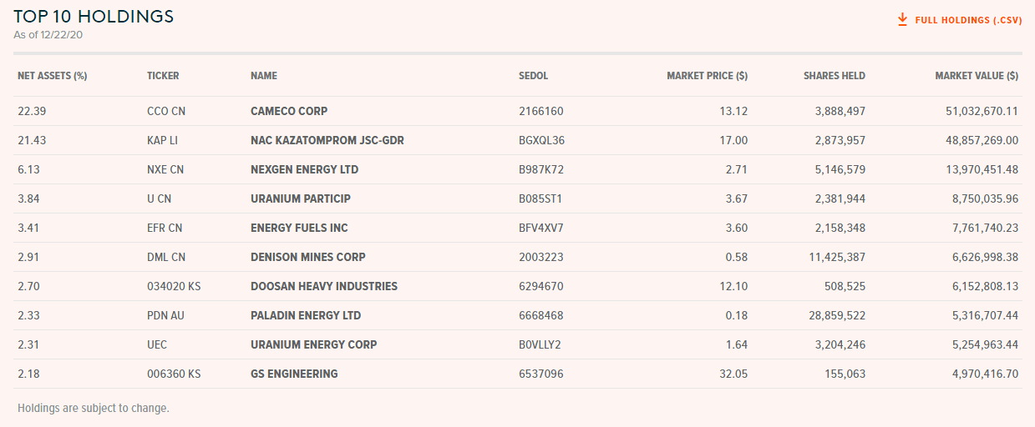Screen dimensions: 1035x427
Task: Click the Market Value ($) column header
Action: pyautogui.click(x=976, y=76)
